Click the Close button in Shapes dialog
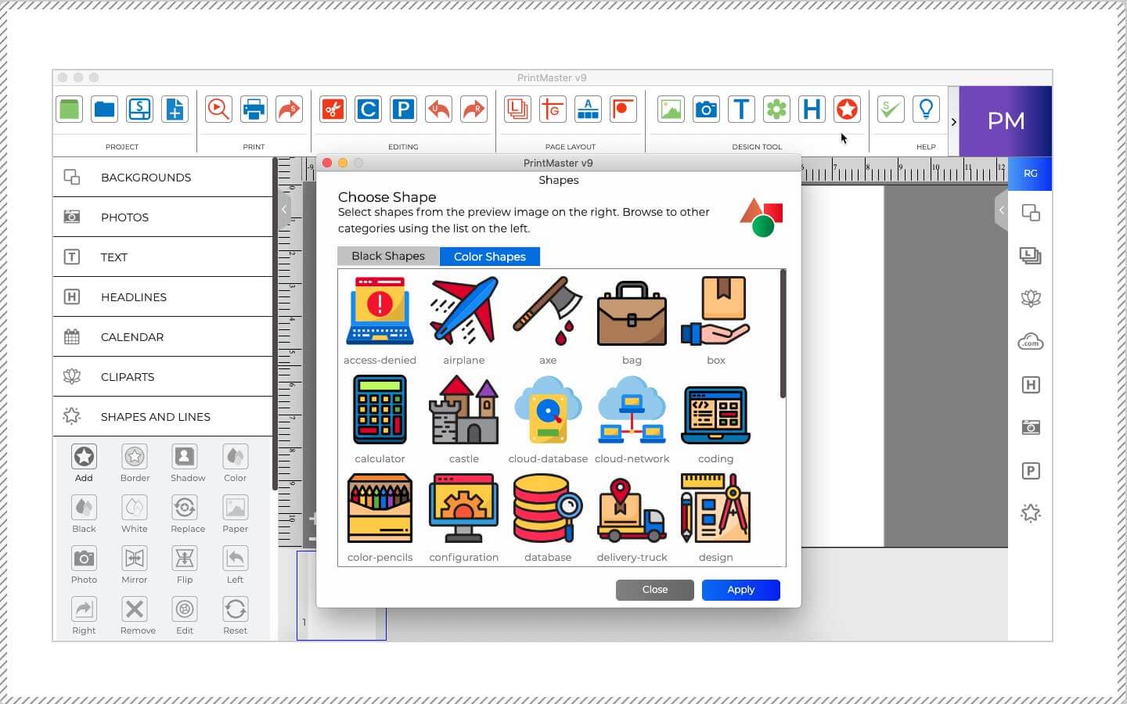 tap(655, 590)
